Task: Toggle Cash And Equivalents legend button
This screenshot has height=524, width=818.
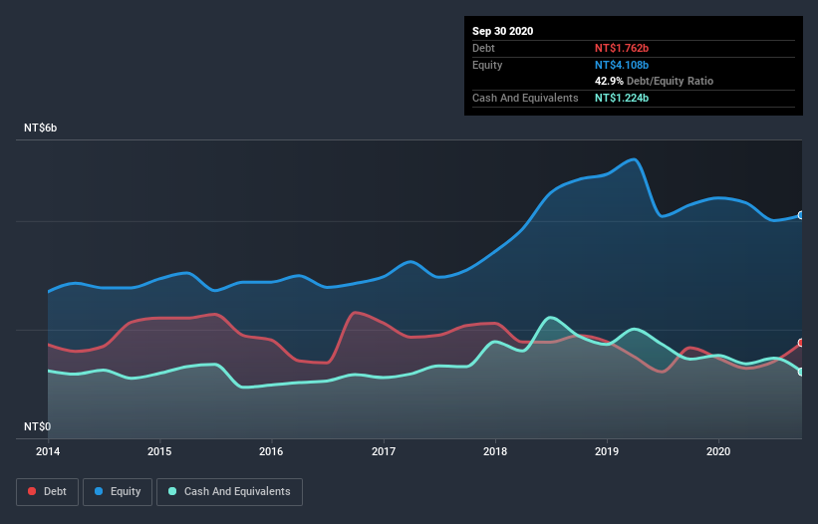Action: pyautogui.click(x=229, y=492)
